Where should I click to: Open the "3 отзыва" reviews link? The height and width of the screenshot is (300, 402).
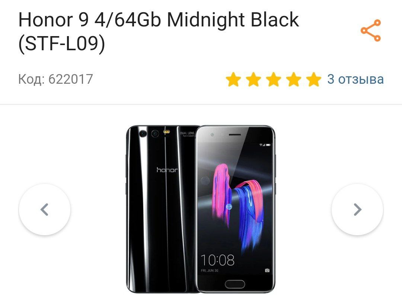[355, 79]
